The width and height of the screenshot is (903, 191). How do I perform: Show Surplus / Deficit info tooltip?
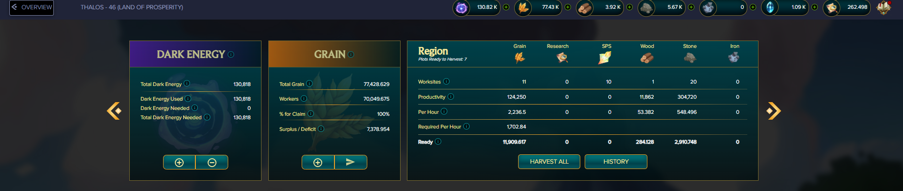(x=321, y=129)
